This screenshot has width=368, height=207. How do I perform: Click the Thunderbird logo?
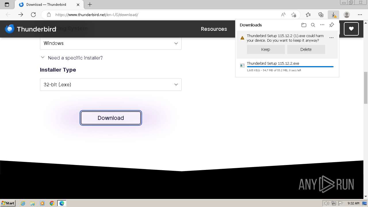point(30,29)
